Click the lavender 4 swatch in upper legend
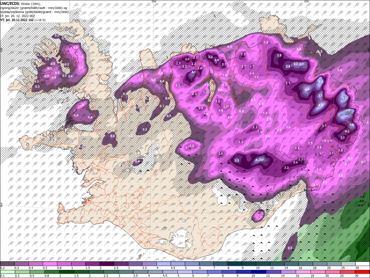 point(164,264)
